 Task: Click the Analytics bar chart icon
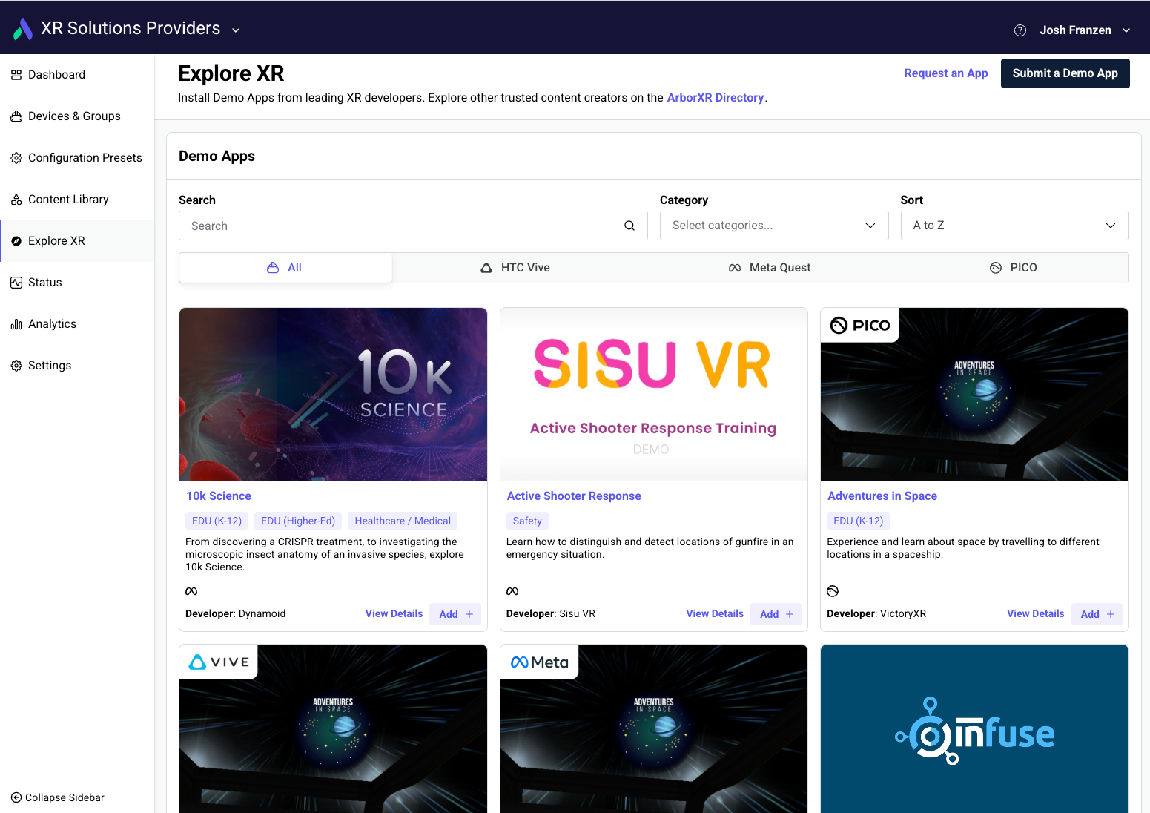coord(16,324)
